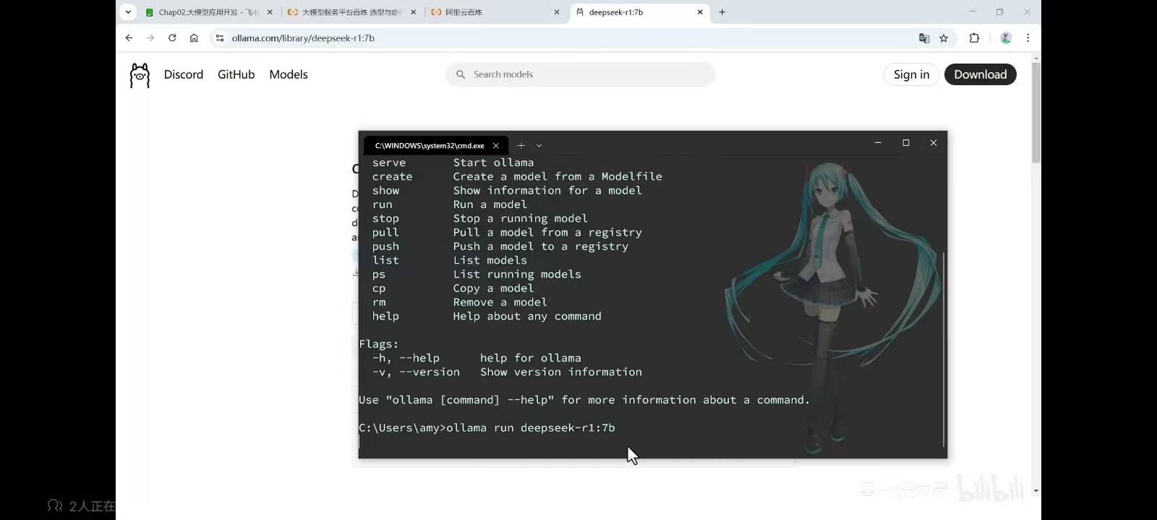Open the terminal profiles dropdown
Image resolution: width=1157 pixels, height=520 pixels.
pos(539,145)
